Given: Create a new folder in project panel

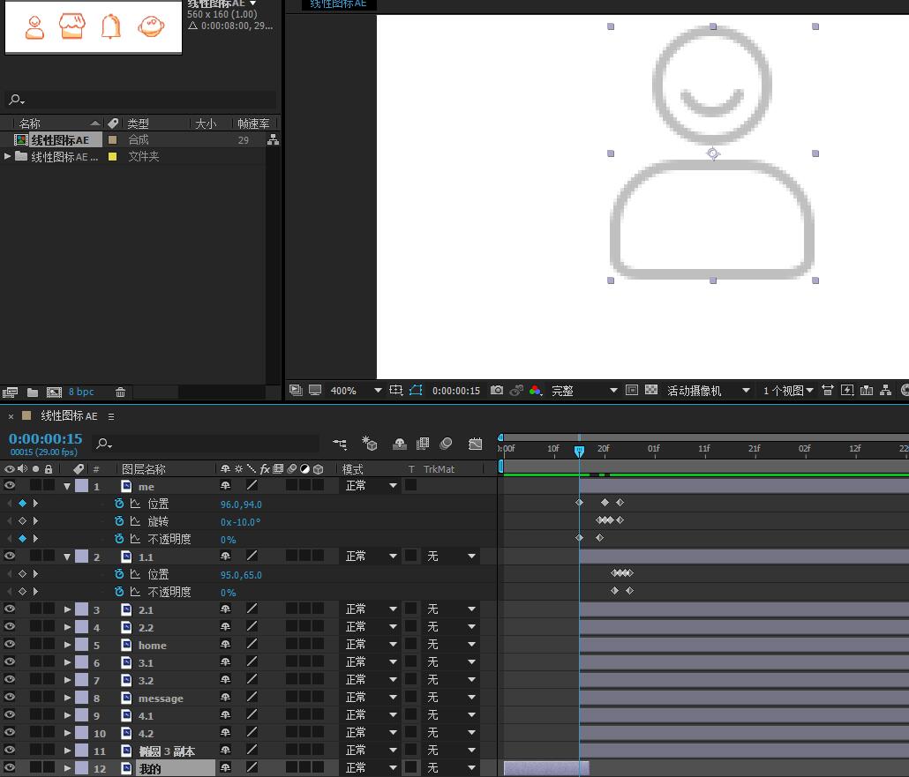Looking at the screenshot, I should (33, 392).
